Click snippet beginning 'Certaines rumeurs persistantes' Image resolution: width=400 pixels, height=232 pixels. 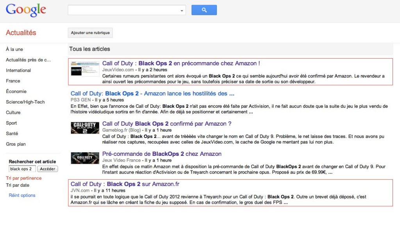click(x=243, y=79)
